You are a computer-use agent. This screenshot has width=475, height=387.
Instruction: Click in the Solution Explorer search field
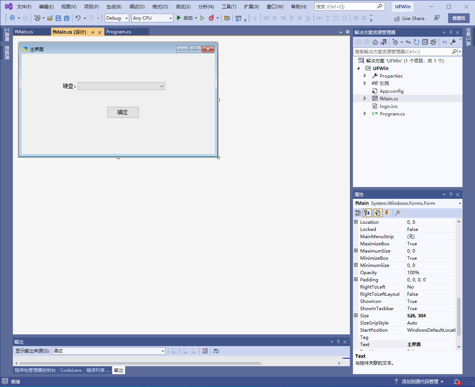(402, 51)
